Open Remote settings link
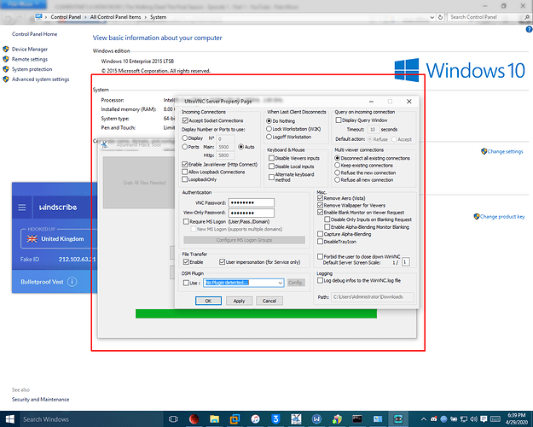The width and height of the screenshot is (533, 427). point(30,59)
